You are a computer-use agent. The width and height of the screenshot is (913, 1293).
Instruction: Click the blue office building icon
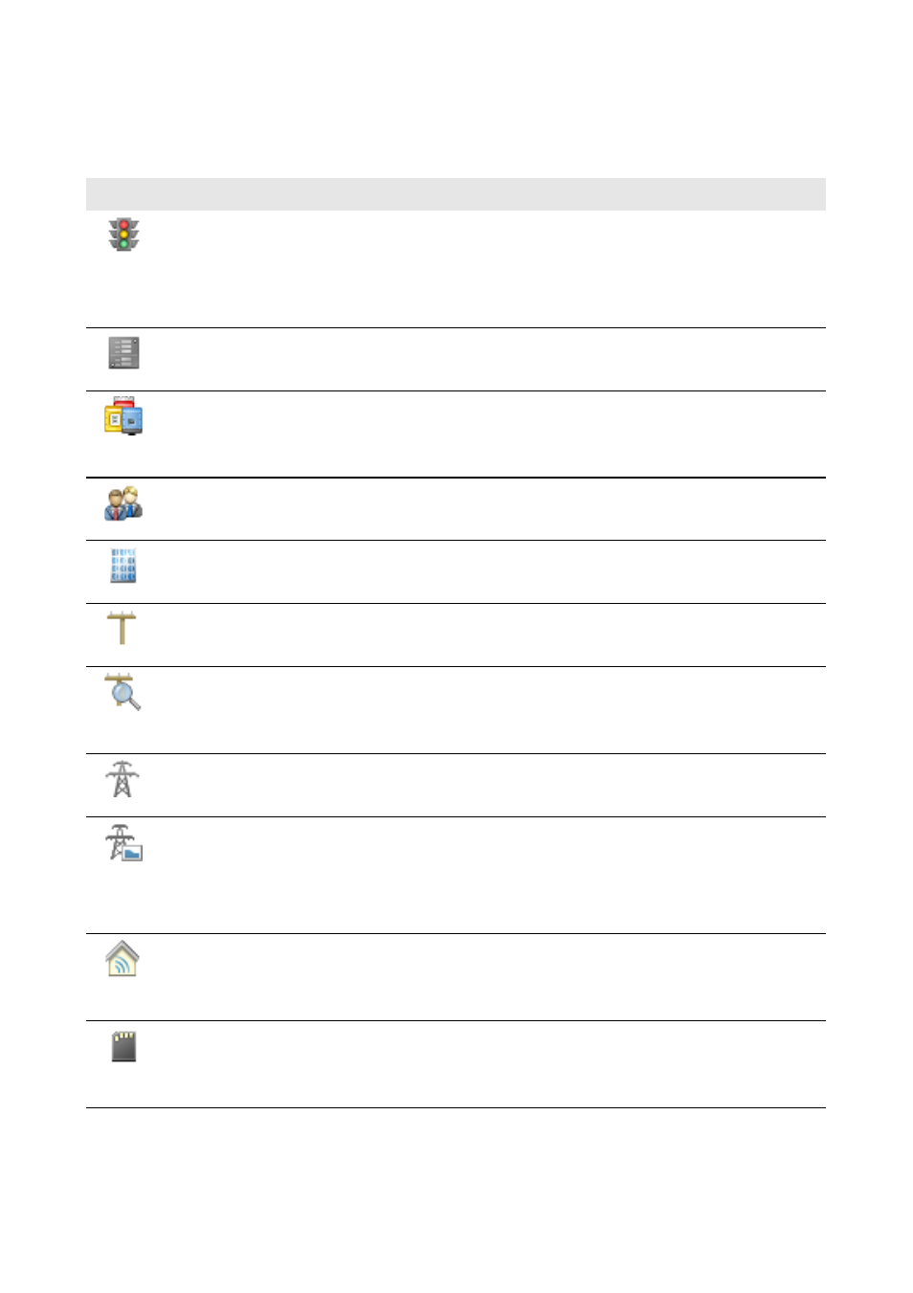[x=123, y=566]
